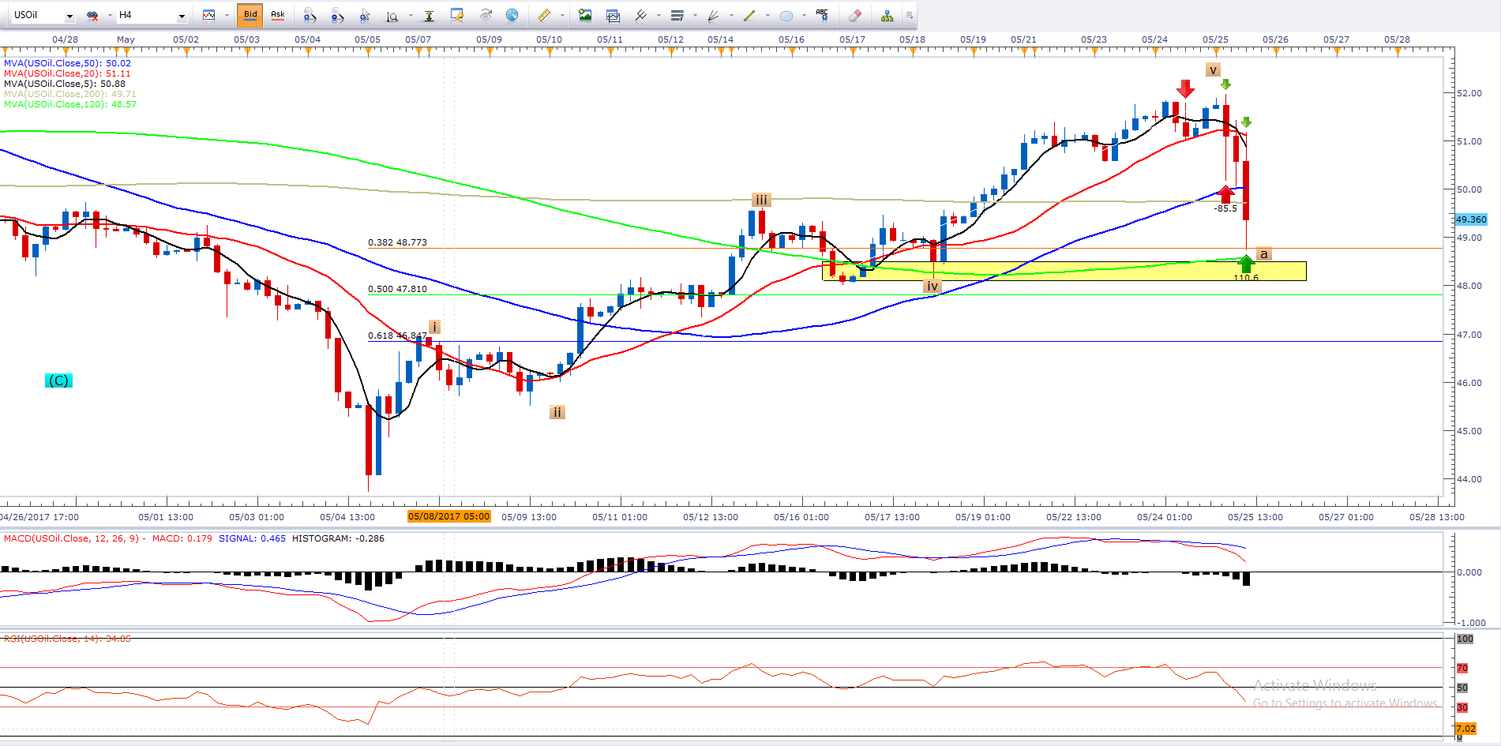Click the MVA 50 indicator label
This screenshot has width=1501, height=746.
point(67,63)
